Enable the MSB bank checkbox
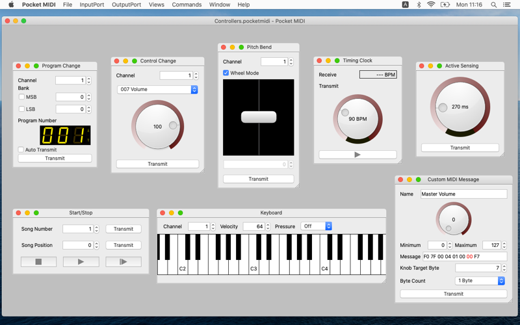Image resolution: width=520 pixels, height=325 pixels. point(21,97)
